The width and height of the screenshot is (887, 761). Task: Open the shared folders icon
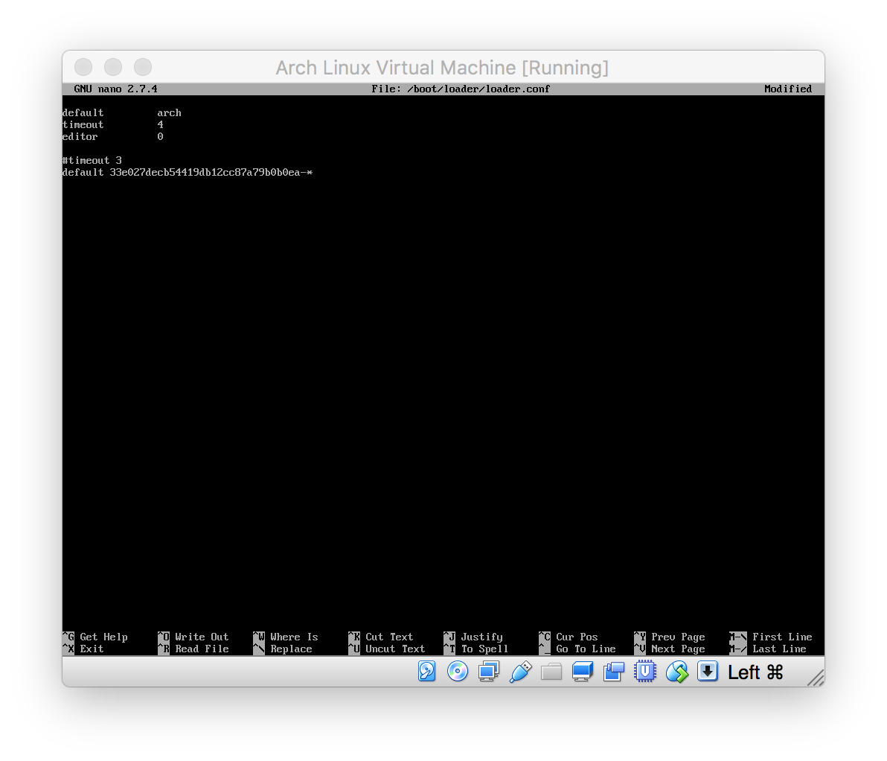click(551, 672)
